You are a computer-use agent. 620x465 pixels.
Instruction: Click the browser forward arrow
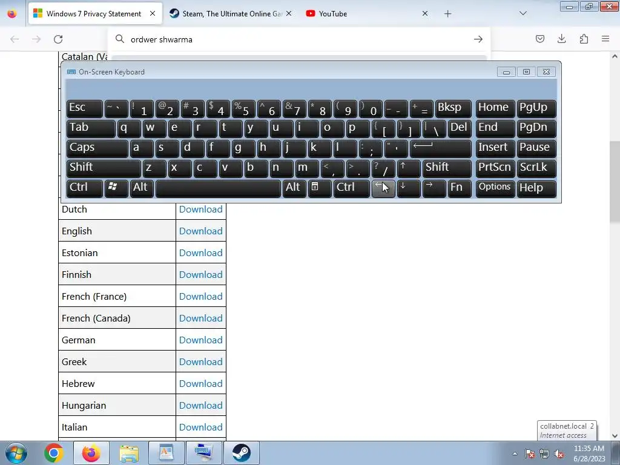tap(36, 39)
